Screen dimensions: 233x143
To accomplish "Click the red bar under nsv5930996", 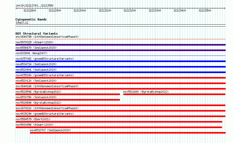I will click(119, 127).
